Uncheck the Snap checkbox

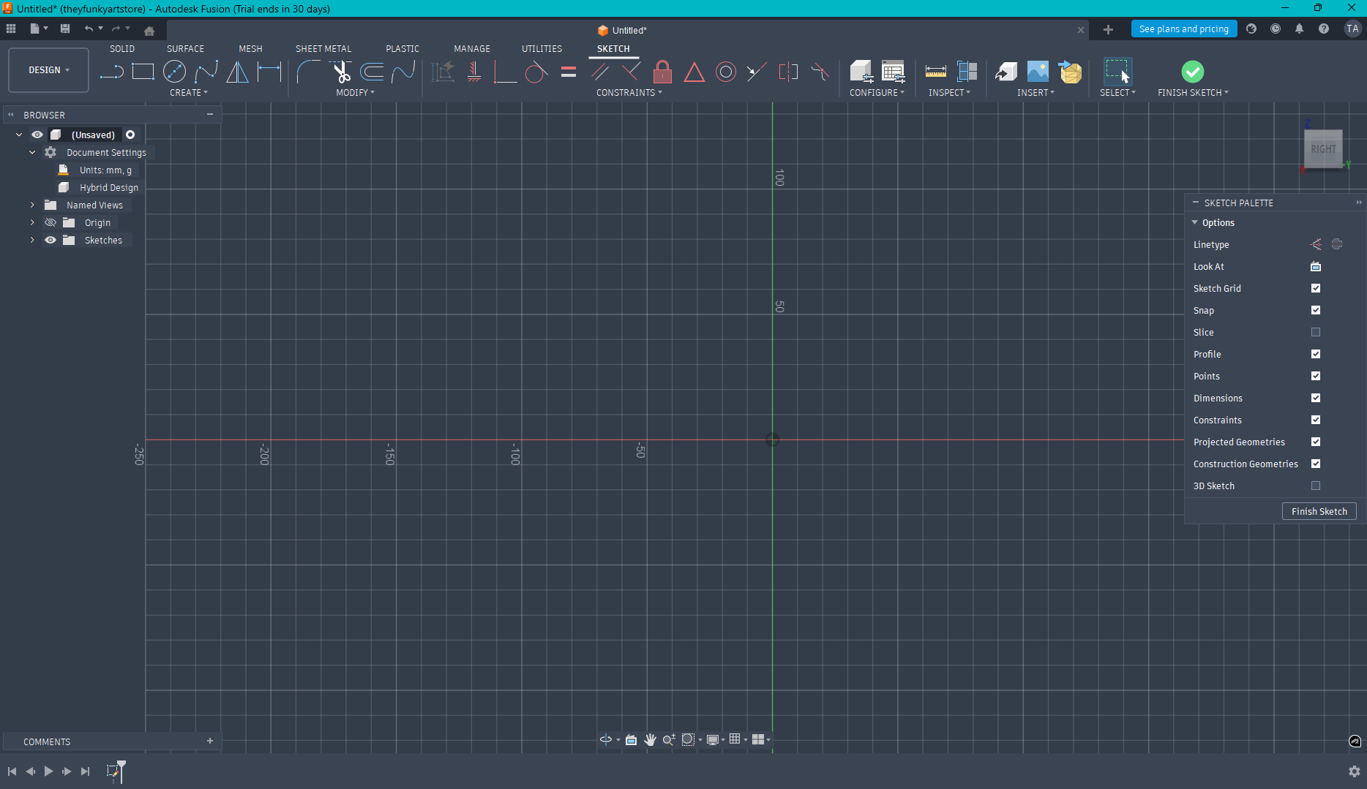[x=1316, y=310]
